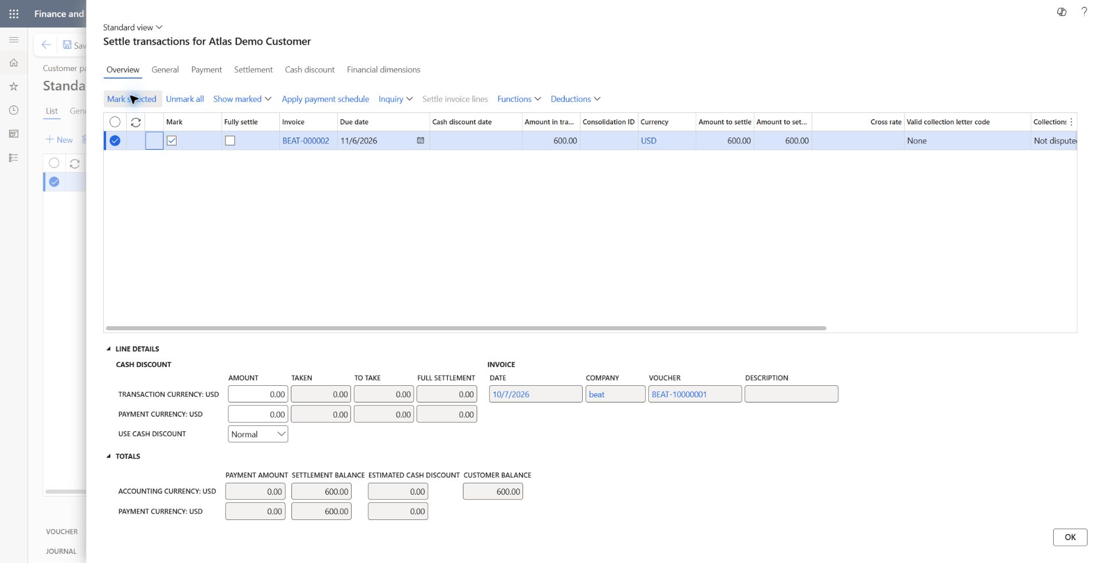Go to Home in the sidebar

pyautogui.click(x=14, y=63)
